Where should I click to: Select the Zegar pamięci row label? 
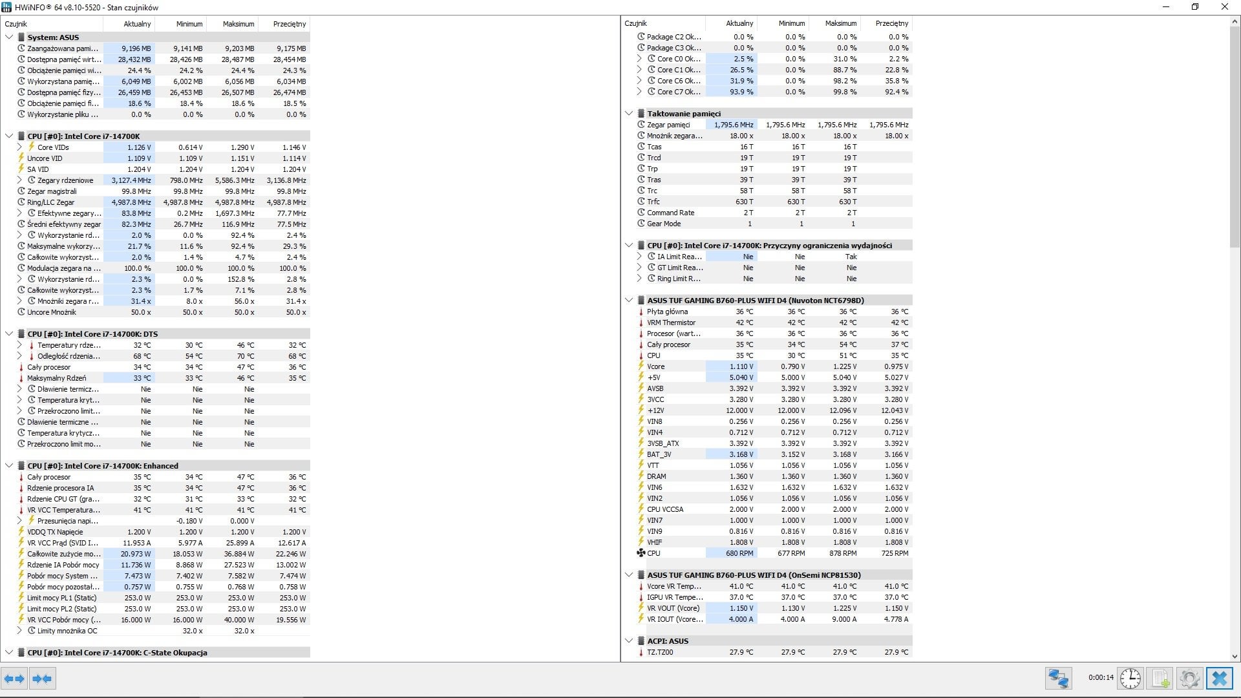click(x=668, y=125)
